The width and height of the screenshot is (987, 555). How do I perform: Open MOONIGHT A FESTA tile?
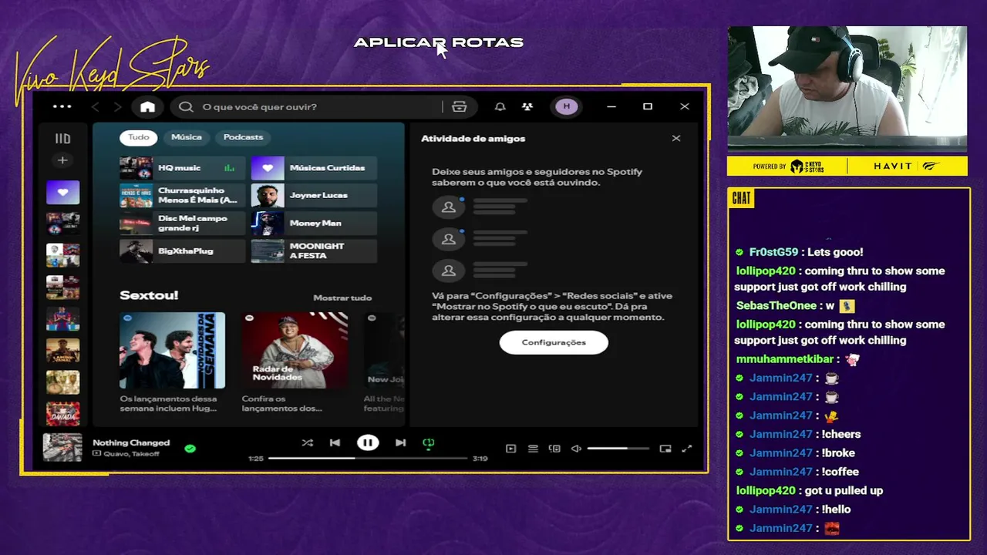tap(314, 251)
